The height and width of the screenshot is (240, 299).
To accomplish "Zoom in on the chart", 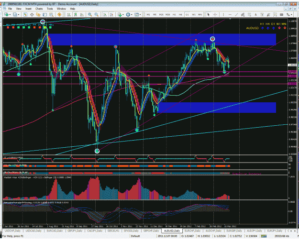I will 90,14.
